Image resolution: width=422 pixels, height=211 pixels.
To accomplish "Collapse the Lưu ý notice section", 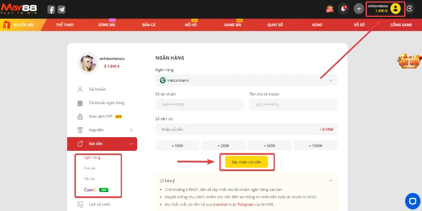I will pos(330,180).
